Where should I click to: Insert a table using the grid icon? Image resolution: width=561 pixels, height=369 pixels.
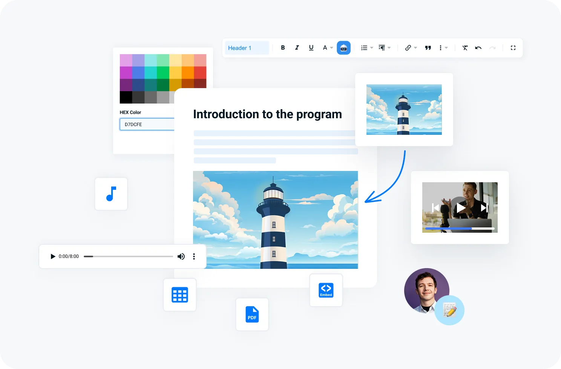[x=180, y=295]
